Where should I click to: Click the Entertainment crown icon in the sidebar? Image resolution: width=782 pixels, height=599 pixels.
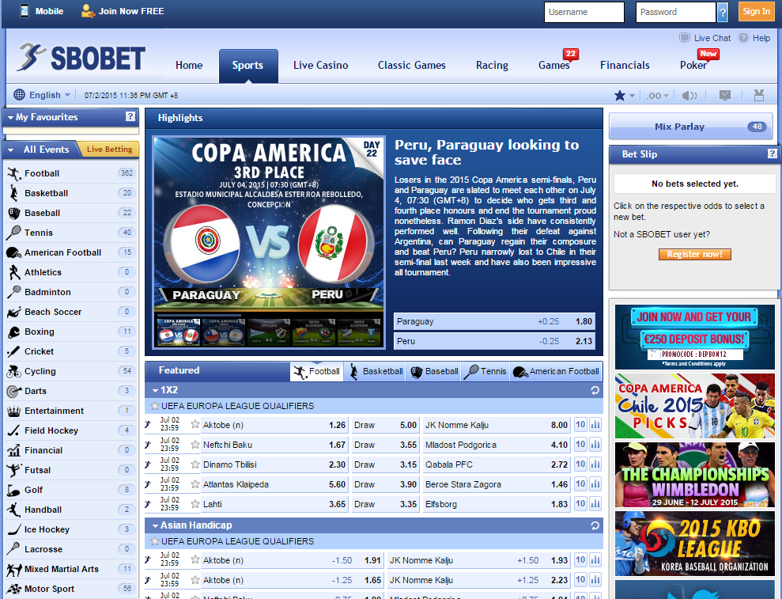pyautogui.click(x=14, y=411)
